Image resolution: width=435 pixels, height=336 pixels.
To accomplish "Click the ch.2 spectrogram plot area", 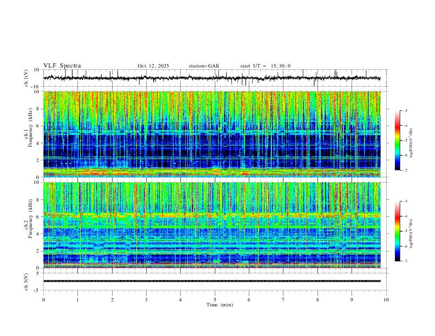I will point(211,225).
